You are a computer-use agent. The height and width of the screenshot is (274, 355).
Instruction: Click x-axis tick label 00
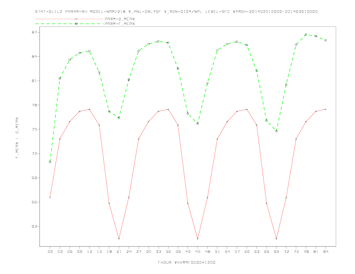pyautogui.click(x=50, y=252)
